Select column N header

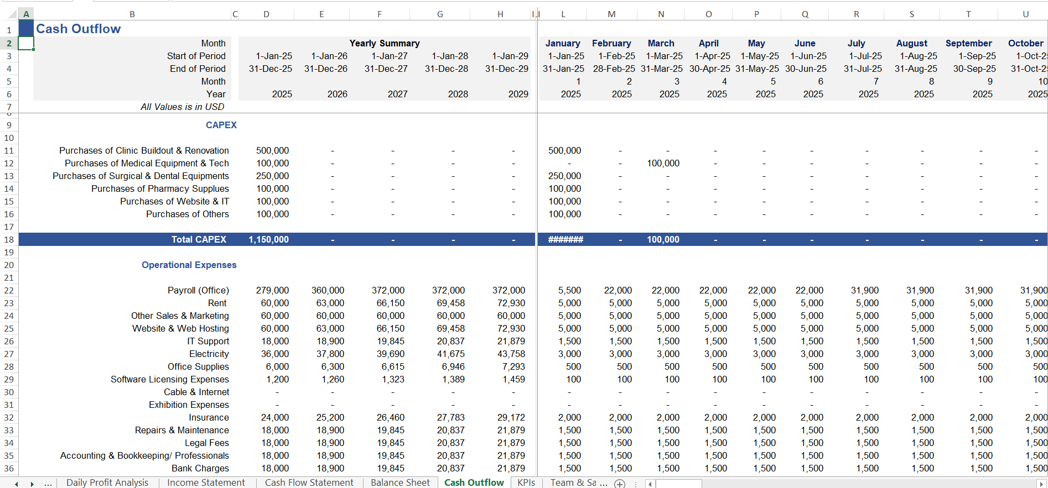point(661,14)
